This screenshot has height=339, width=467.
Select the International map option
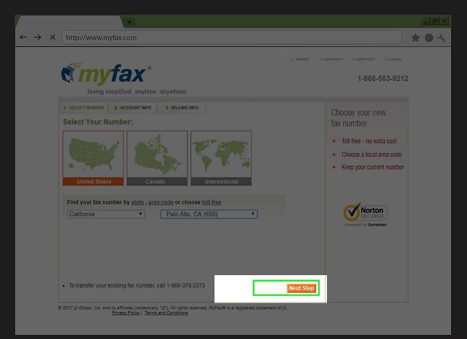tap(221, 158)
